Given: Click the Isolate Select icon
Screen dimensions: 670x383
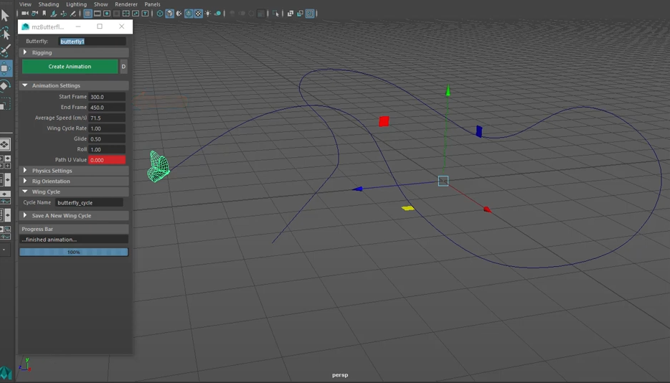Looking at the screenshot, I should point(275,13).
